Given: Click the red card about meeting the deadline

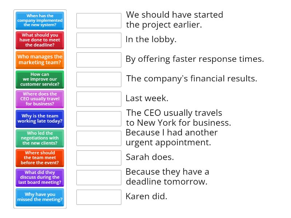Looking at the screenshot, I should click(40, 40).
